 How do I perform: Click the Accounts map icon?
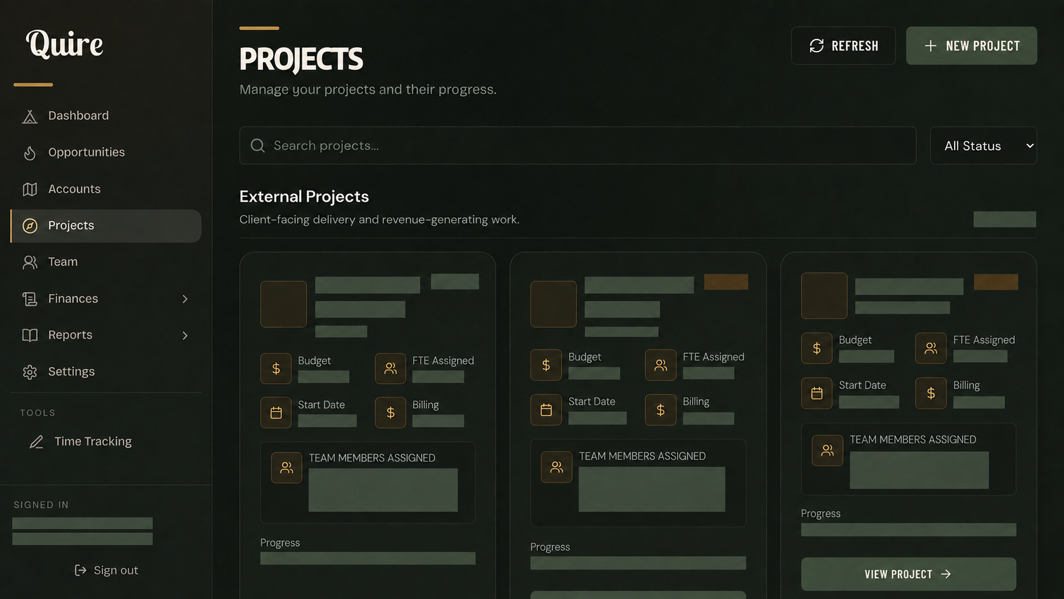[x=30, y=189]
